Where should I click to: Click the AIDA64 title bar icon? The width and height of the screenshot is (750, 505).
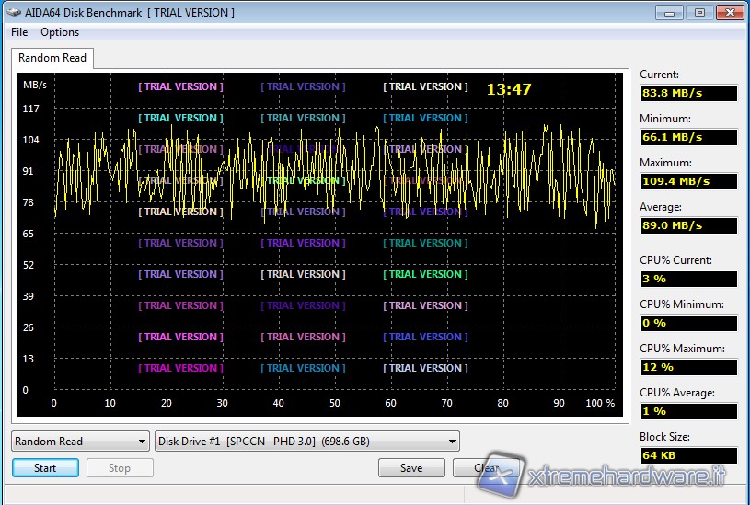point(16,12)
